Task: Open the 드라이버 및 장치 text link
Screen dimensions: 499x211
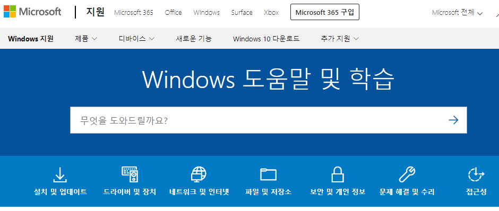Action: pos(130,192)
